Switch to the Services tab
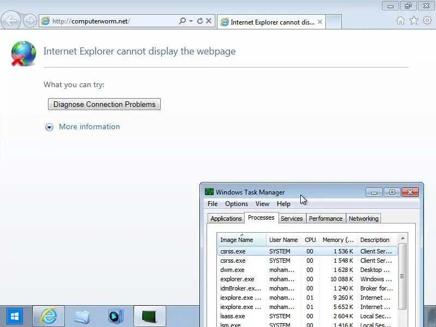The height and width of the screenshot is (327, 436). click(292, 219)
